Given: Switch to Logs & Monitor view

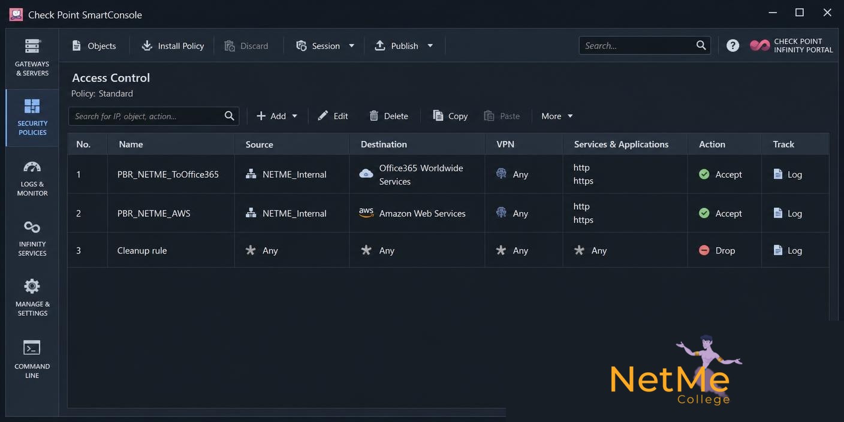Looking at the screenshot, I should 32,178.
